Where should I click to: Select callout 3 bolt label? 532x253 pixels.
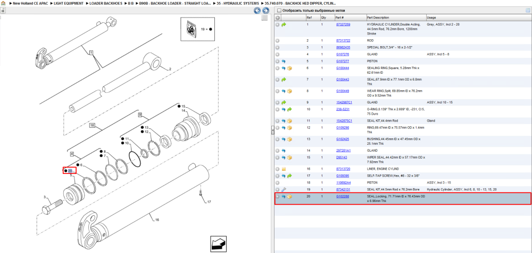(x=44, y=197)
